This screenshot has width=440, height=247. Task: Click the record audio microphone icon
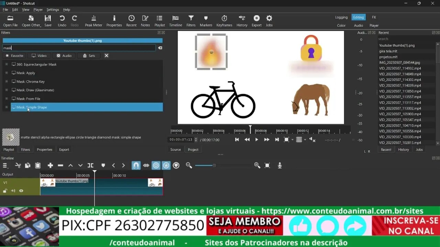(280, 165)
